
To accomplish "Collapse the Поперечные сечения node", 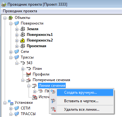I will point(23,81).
